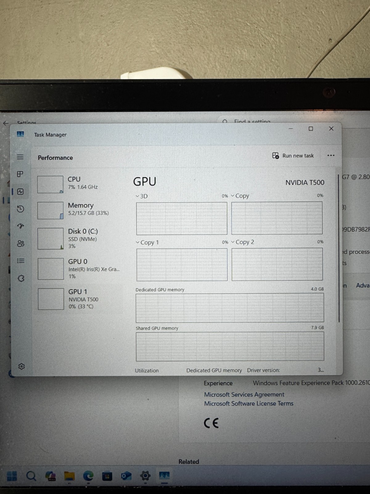This screenshot has height=494, width=370.
Task: Open Microsoft Store from the taskbar
Action: [x=107, y=476]
